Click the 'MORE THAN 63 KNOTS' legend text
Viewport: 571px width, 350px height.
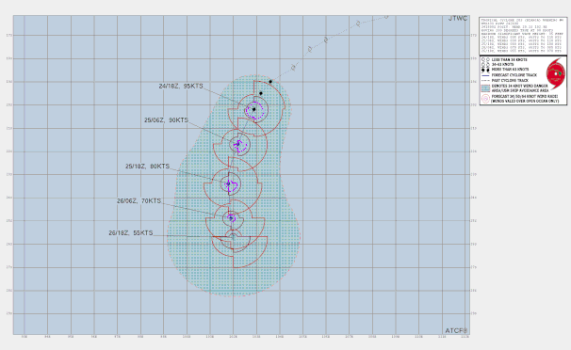tap(510, 69)
